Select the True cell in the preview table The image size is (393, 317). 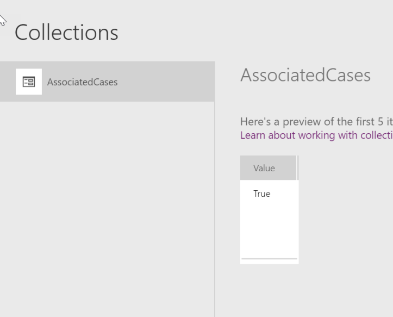(261, 194)
